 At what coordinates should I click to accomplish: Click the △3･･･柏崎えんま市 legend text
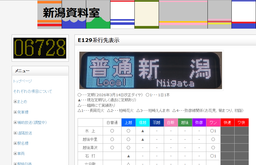(153, 110)
